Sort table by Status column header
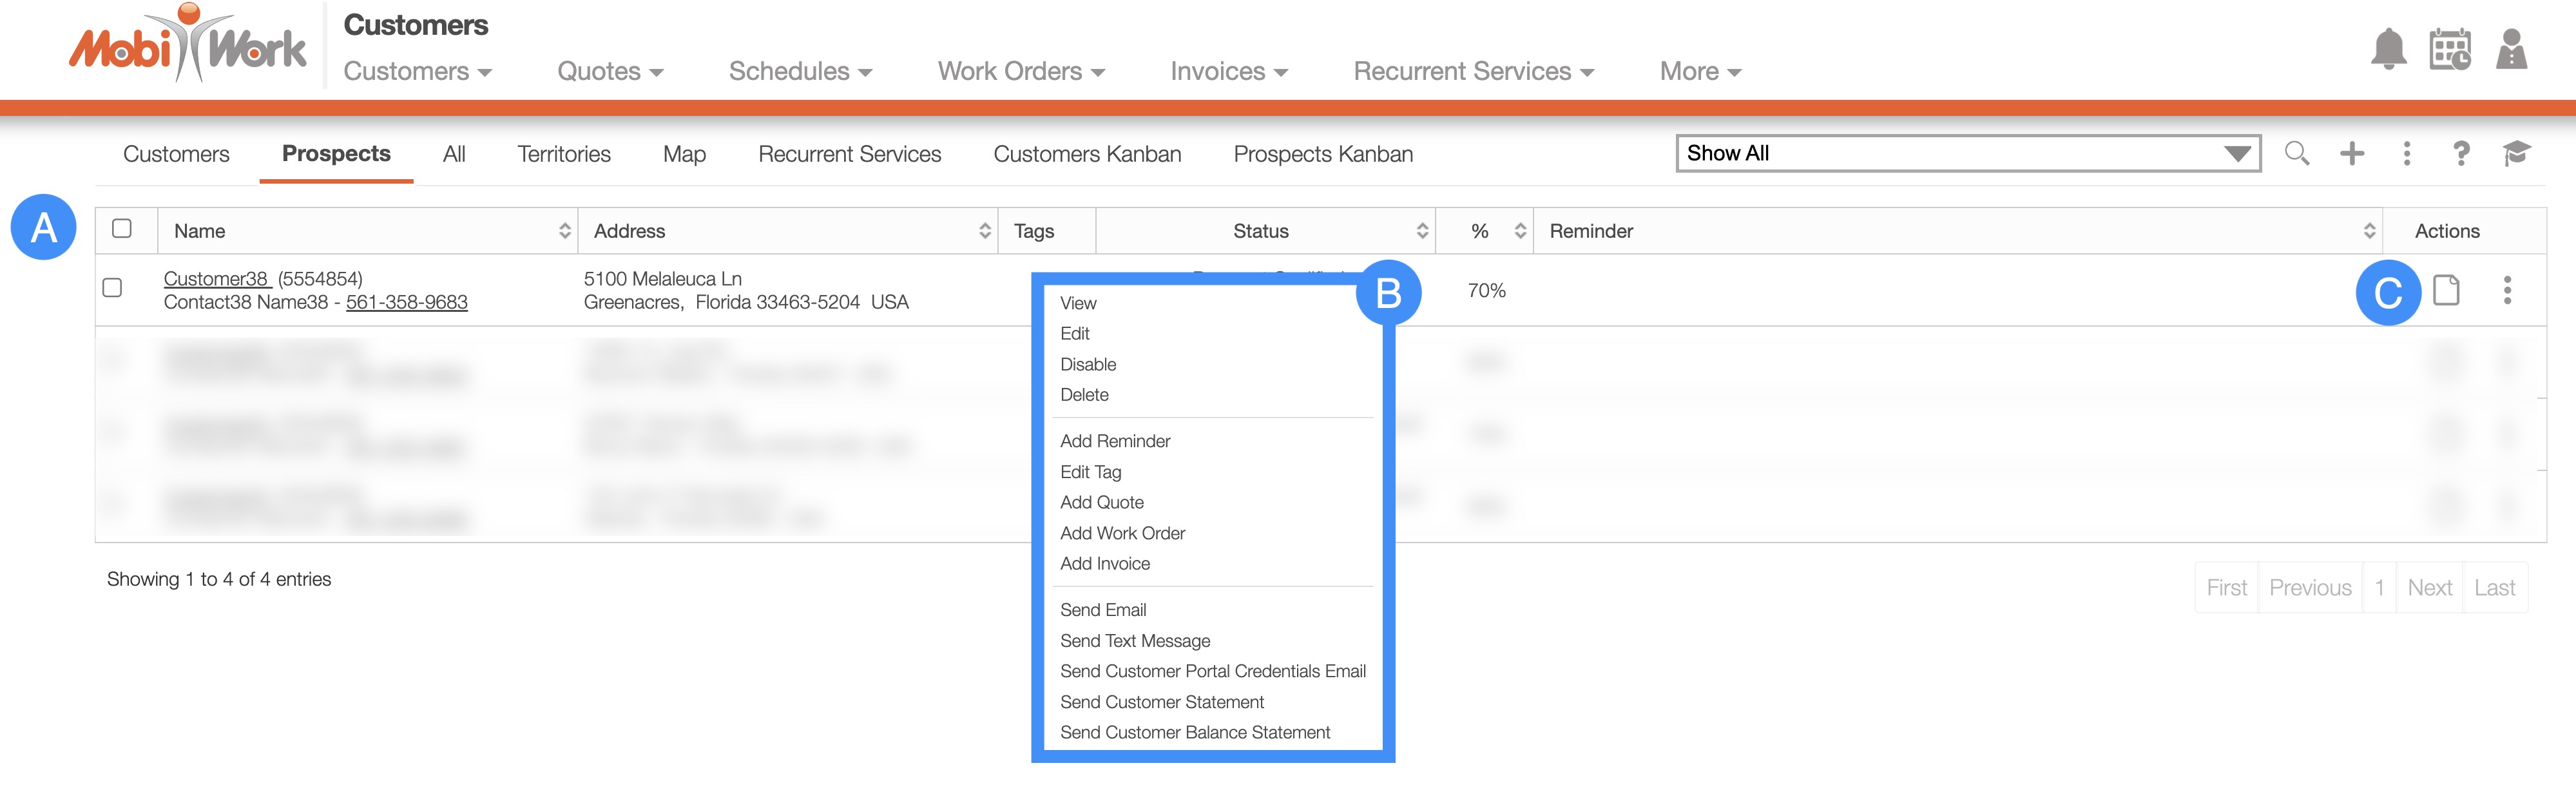 coord(1261,231)
